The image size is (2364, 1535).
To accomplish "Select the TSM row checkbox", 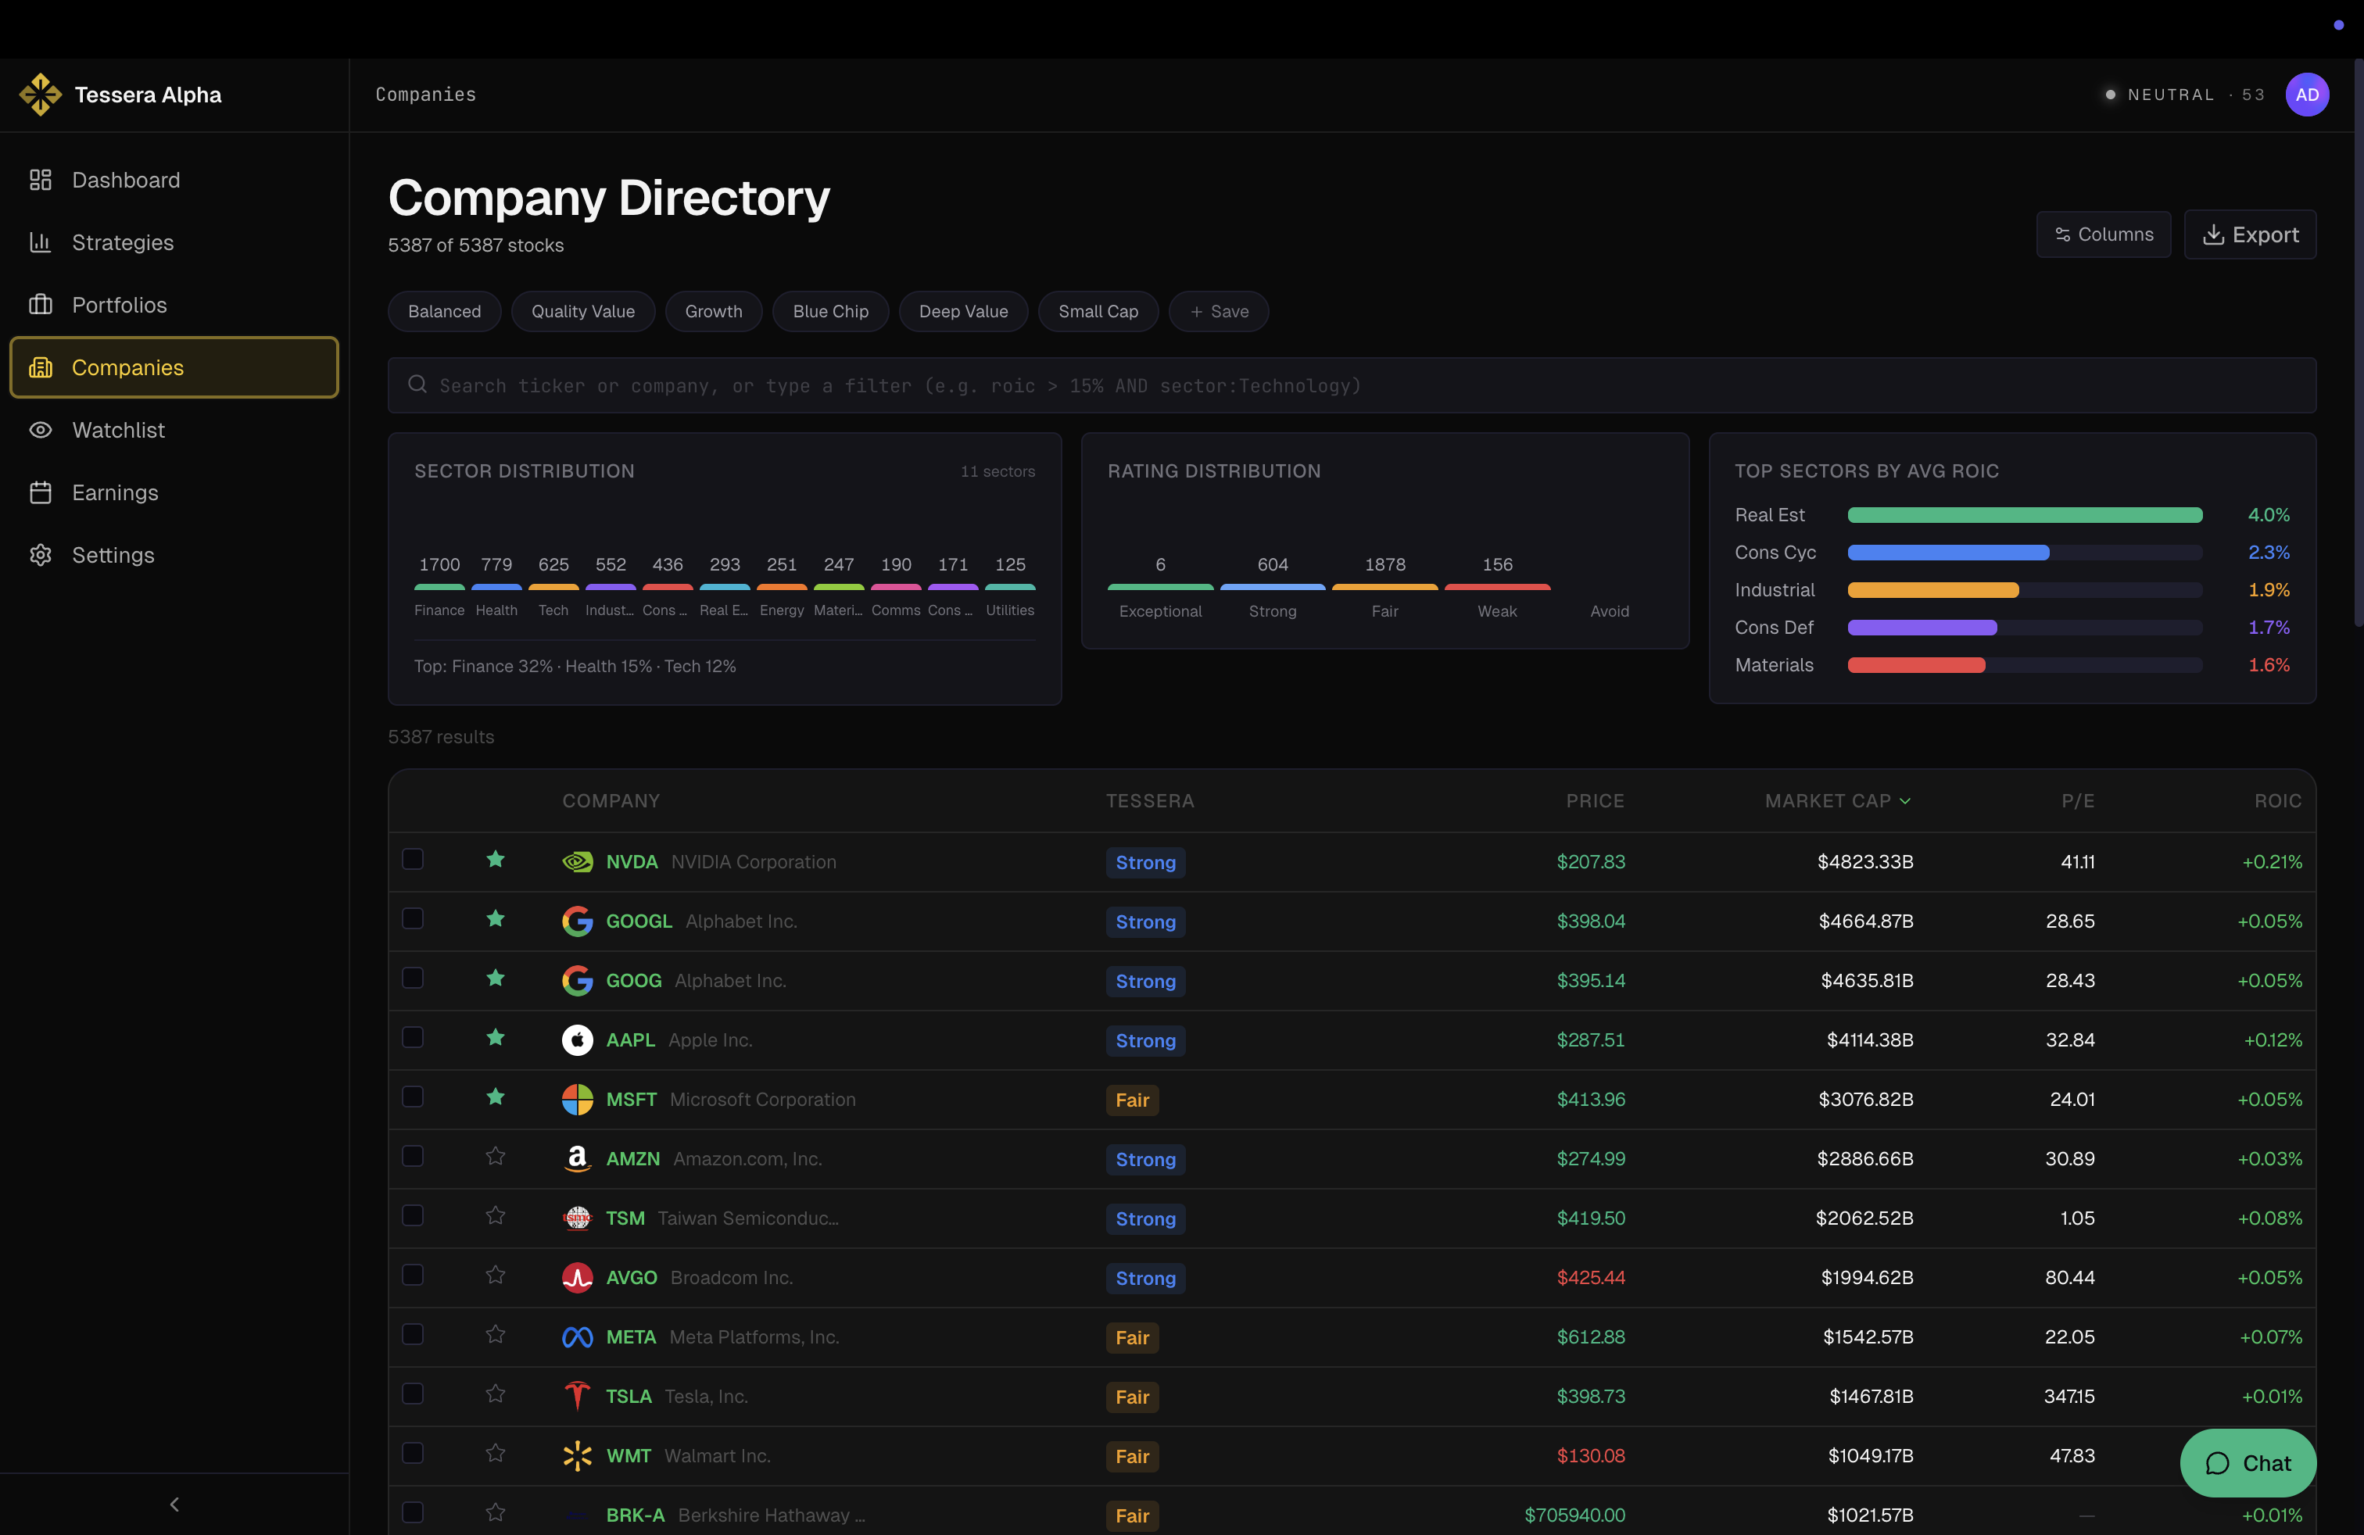I will [x=412, y=1215].
